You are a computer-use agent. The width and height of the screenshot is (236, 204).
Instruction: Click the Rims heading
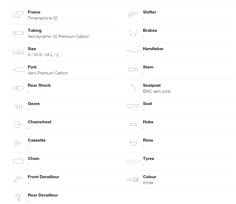pyautogui.click(x=148, y=140)
